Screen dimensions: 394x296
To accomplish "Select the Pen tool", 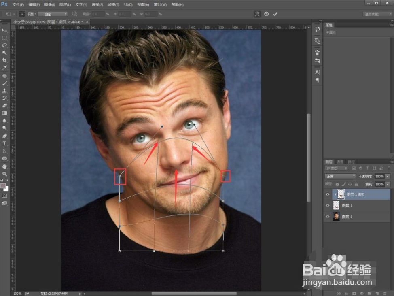I will point(4,136).
